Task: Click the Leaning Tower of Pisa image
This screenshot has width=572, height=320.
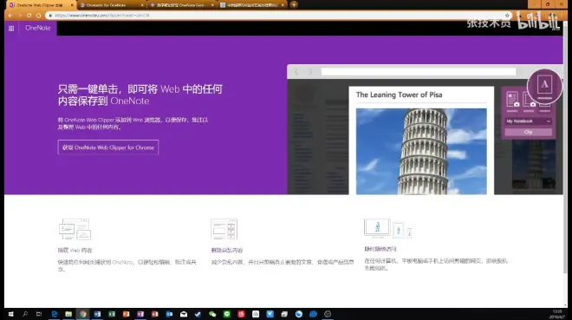Action: point(421,151)
